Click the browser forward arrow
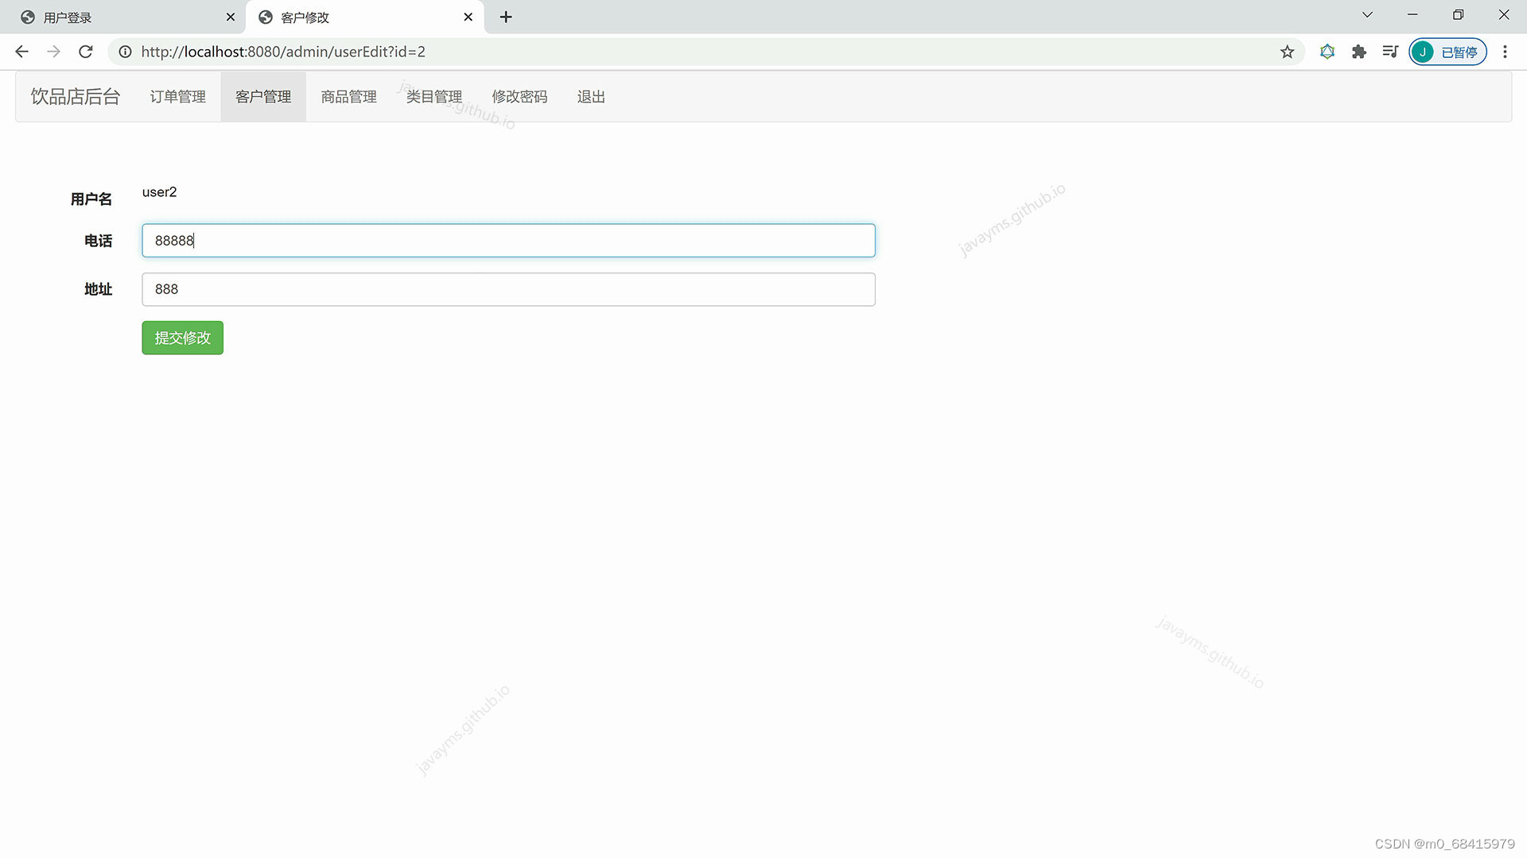This screenshot has width=1527, height=858. tap(53, 52)
